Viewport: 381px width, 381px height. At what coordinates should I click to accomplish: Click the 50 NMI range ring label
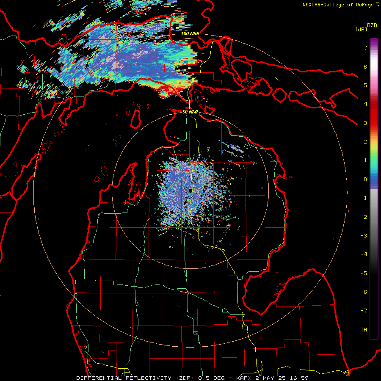190,112
